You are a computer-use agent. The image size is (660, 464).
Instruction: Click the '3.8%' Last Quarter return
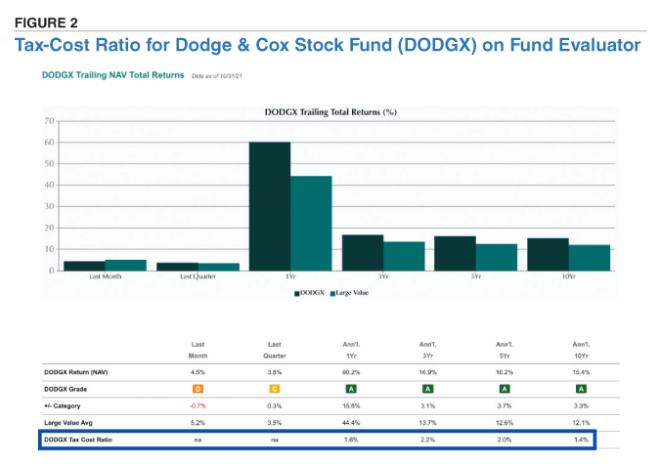pos(275,372)
